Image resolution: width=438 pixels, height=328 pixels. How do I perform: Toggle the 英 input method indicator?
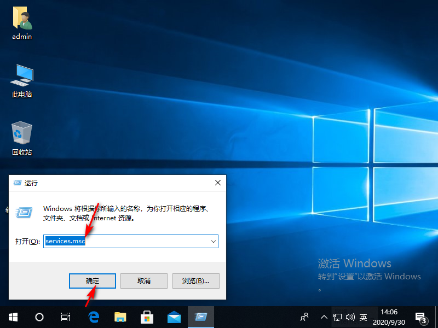tap(364, 317)
